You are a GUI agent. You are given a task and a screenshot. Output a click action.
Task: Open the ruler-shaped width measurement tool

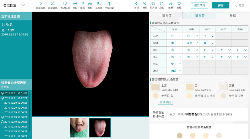coord(99,5)
